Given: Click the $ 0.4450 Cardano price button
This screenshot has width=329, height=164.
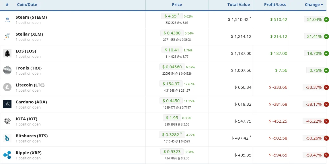Looking at the screenshot, I should click(x=171, y=101).
